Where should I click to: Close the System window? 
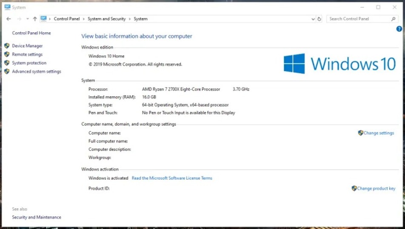pyautogui.click(x=394, y=7)
